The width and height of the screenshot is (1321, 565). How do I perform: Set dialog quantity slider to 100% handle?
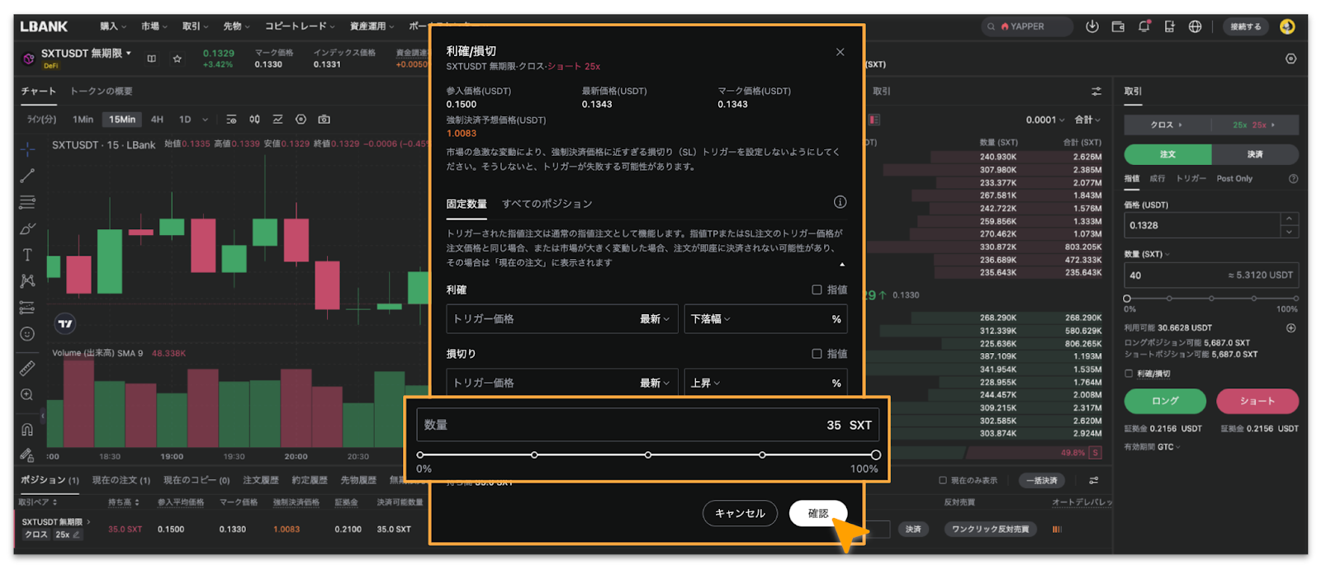(x=875, y=454)
